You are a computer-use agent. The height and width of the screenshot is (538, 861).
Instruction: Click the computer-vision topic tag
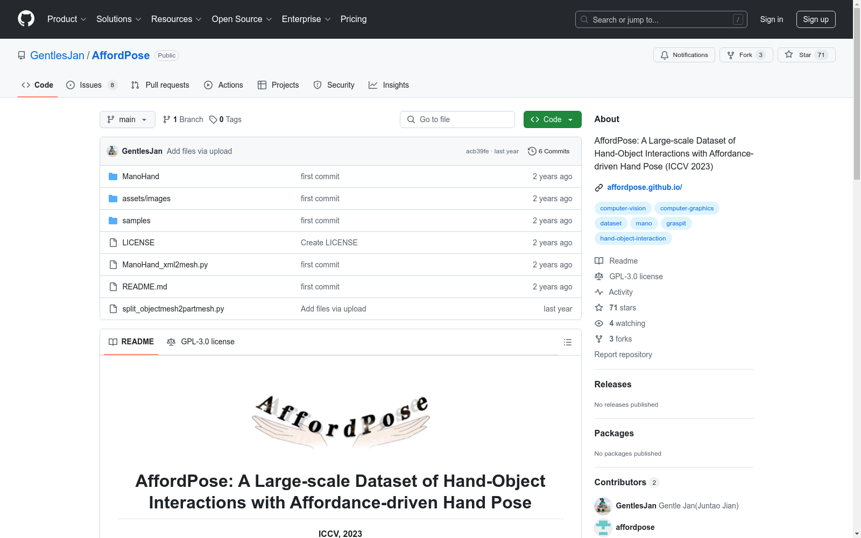click(x=623, y=208)
